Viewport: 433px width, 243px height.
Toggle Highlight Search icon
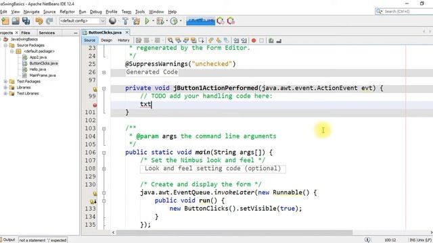pos(193,40)
